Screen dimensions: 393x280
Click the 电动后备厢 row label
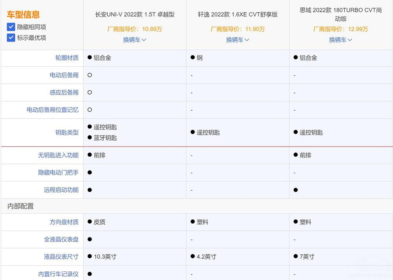pos(64,75)
